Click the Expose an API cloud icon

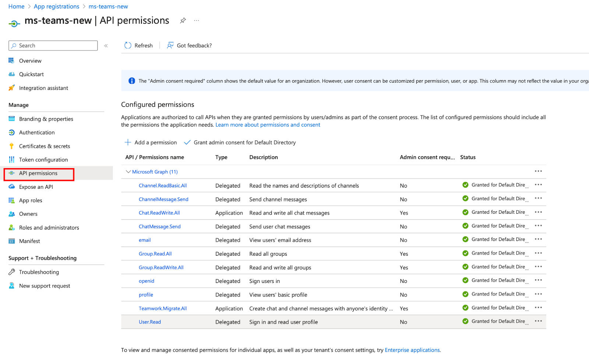(x=11, y=187)
